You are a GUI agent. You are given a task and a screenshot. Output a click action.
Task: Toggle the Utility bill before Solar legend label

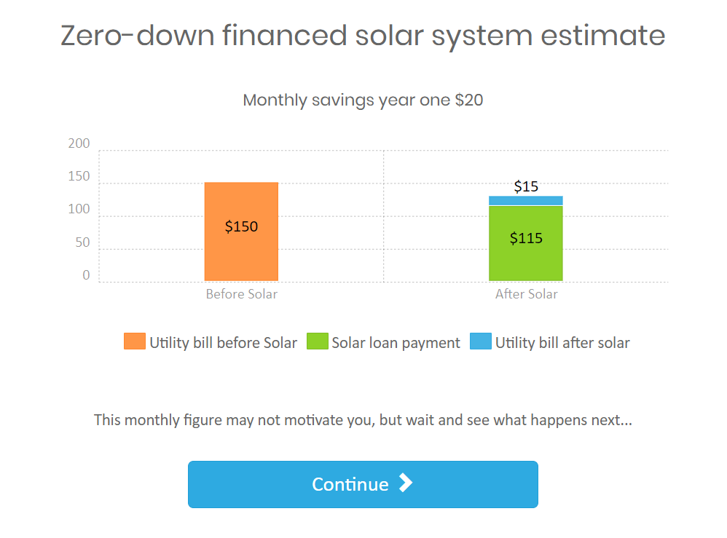click(223, 342)
